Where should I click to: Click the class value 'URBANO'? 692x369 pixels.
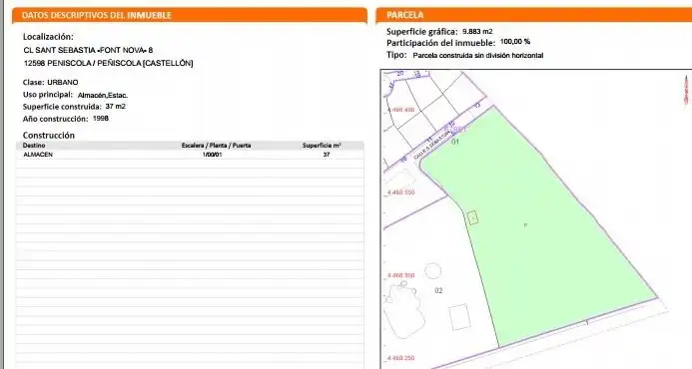coord(63,83)
